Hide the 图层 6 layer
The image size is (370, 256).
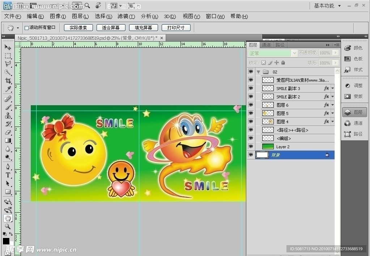click(x=251, y=105)
